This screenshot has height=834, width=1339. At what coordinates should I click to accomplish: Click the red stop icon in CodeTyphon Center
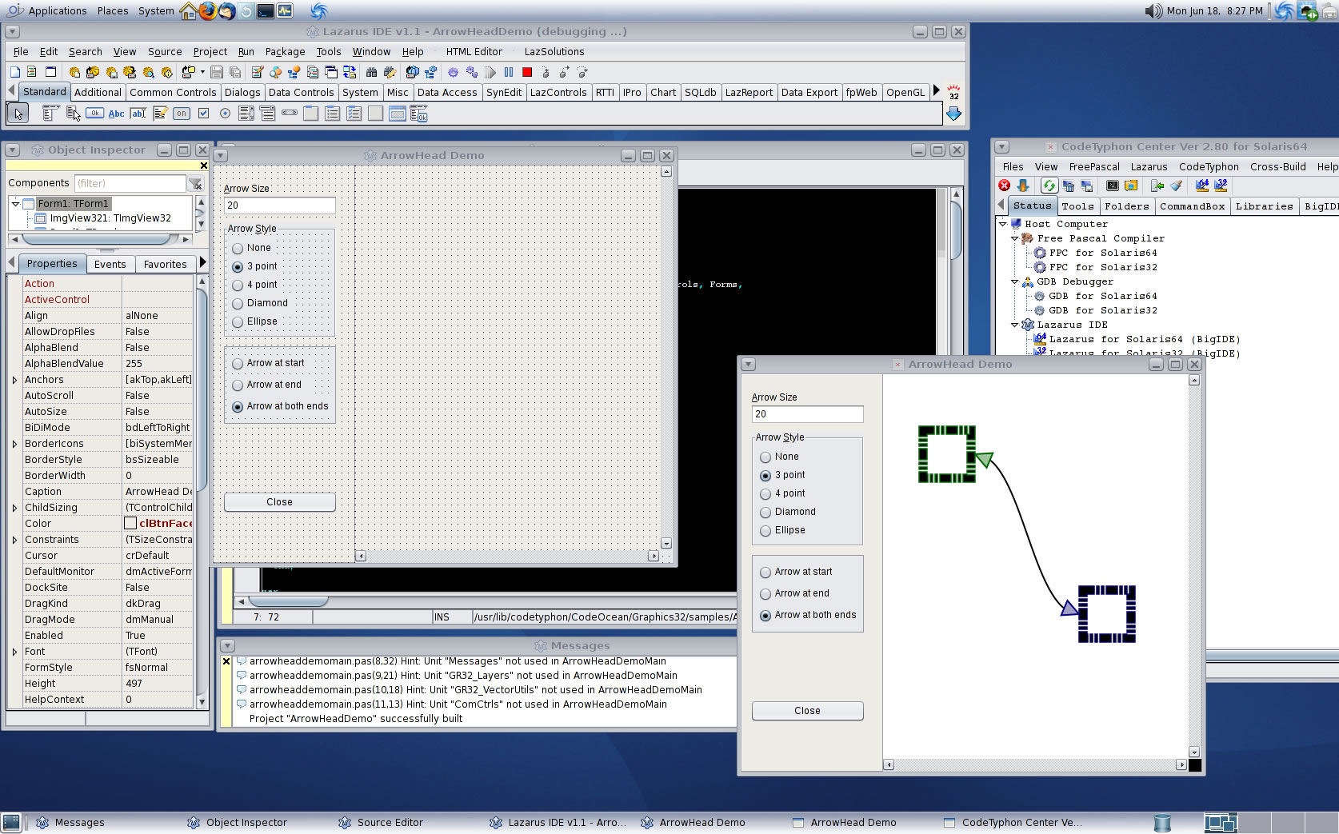click(1005, 186)
